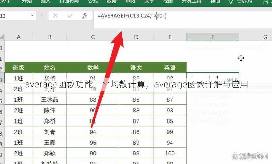Select column A header

click(19, 37)
